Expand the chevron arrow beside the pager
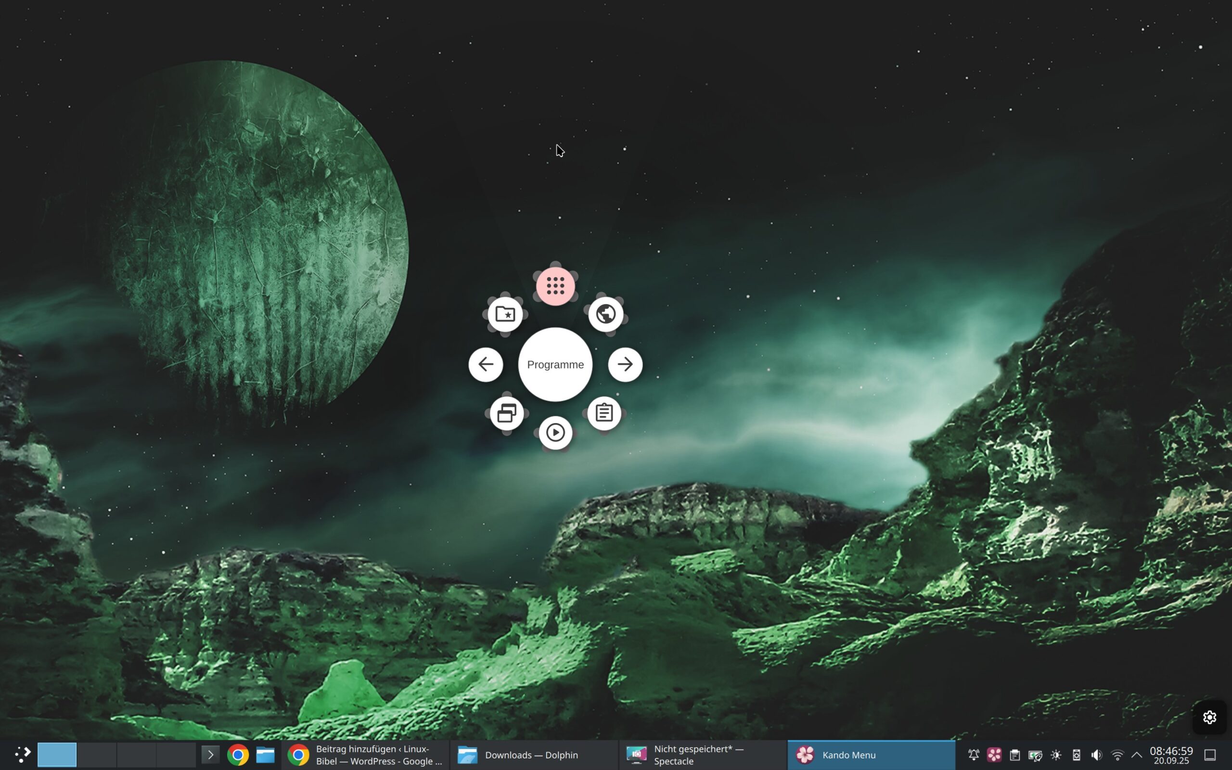 210,755
